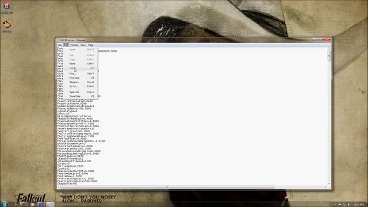Click the greyed-out Cut entry

tap(80, 55)
